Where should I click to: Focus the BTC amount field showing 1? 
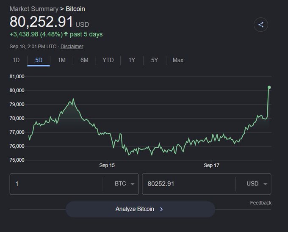coord(56,184)
